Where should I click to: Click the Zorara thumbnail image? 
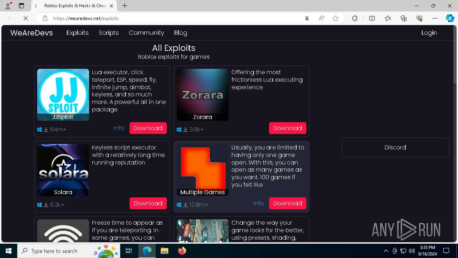point(203,95)
